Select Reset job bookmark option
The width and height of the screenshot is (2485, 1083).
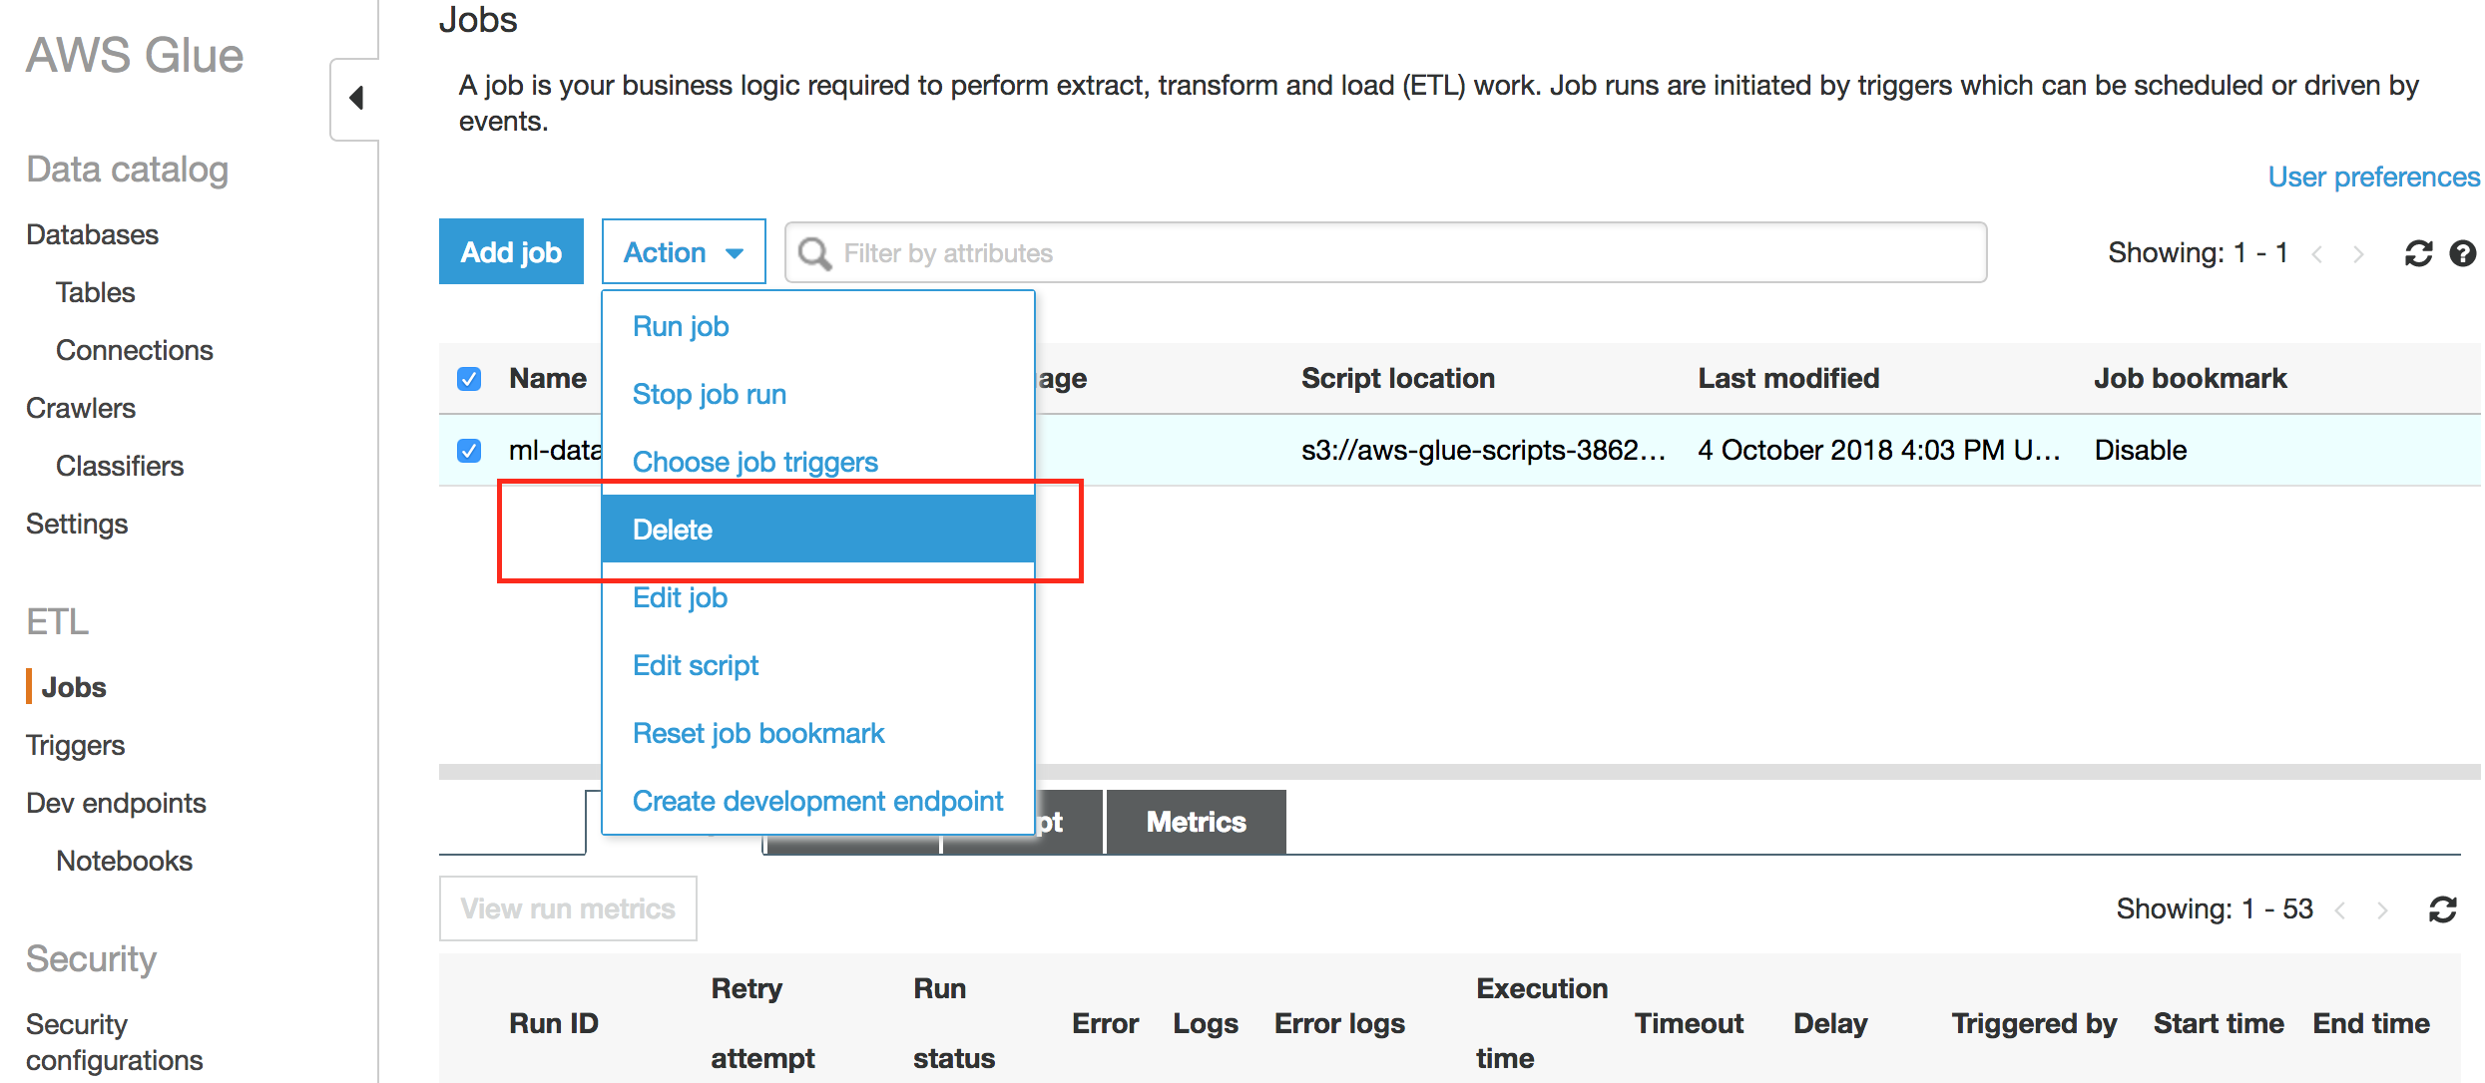pyautogui.click(x=758, y=733)
